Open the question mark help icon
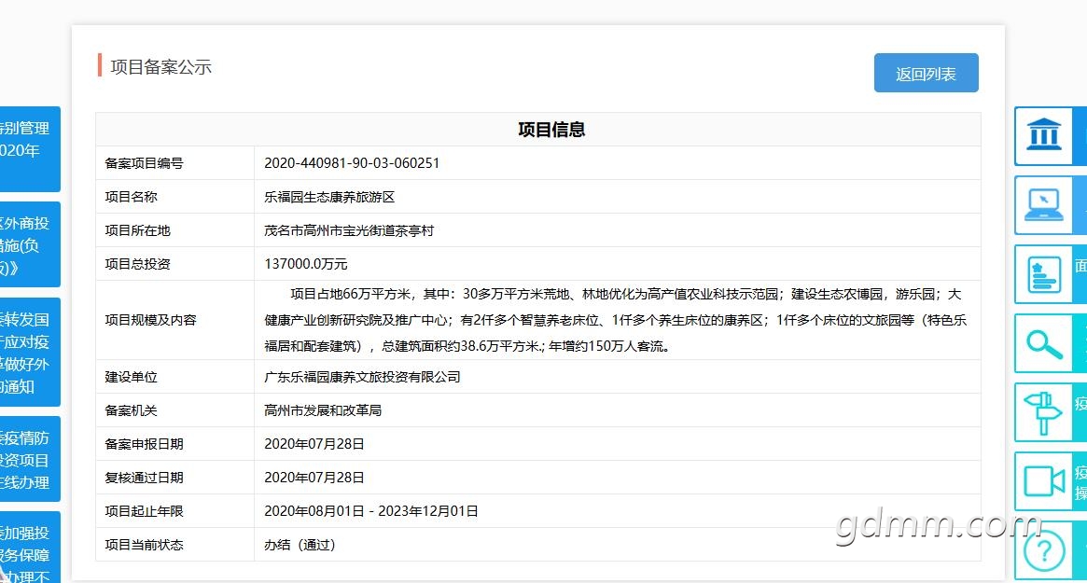 (x=1044, y=551)
